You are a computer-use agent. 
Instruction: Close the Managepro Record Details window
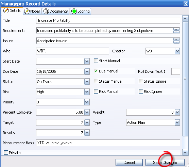click(186, 4)
